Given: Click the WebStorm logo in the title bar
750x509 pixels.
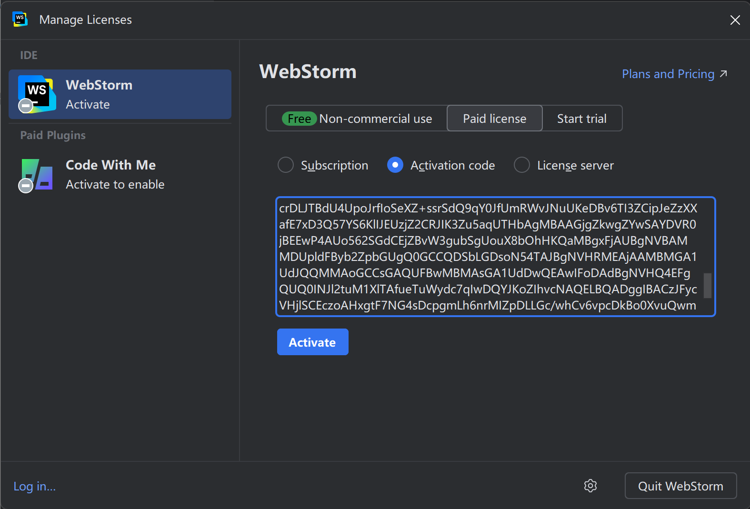Looking at the screenshot, I should tap(20, 20).
